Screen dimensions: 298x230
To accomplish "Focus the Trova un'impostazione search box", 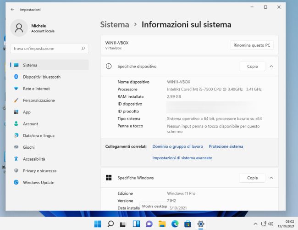I will pos(50,49).
